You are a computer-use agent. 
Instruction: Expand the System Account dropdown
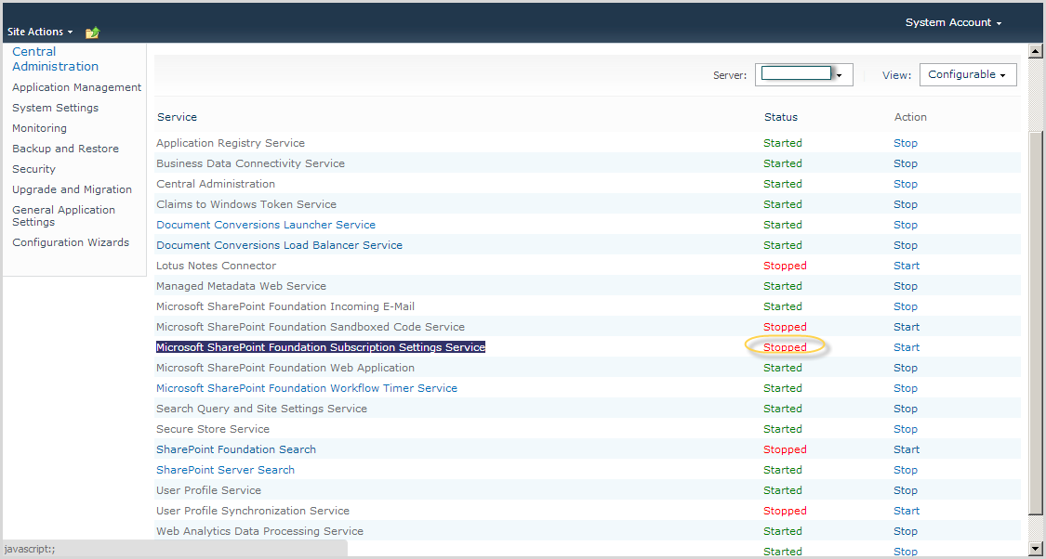coord(953,22)
